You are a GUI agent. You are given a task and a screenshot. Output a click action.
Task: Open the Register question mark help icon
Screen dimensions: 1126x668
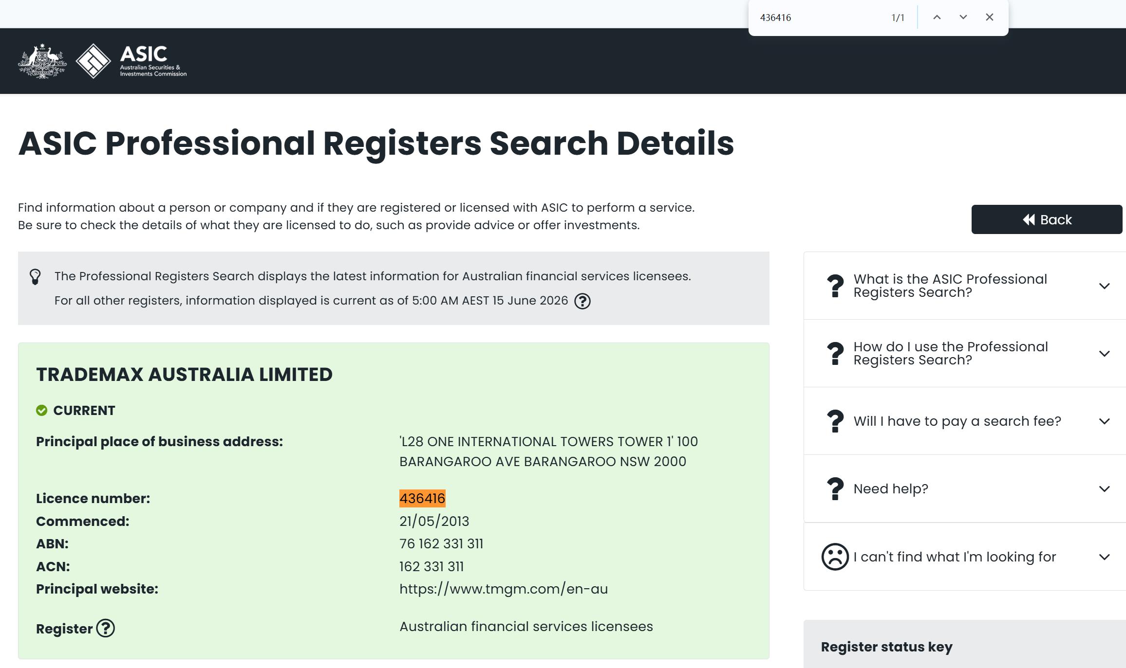106,628
